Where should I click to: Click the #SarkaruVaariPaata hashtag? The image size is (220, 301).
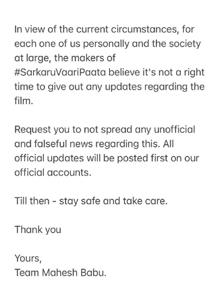point(60,72)
